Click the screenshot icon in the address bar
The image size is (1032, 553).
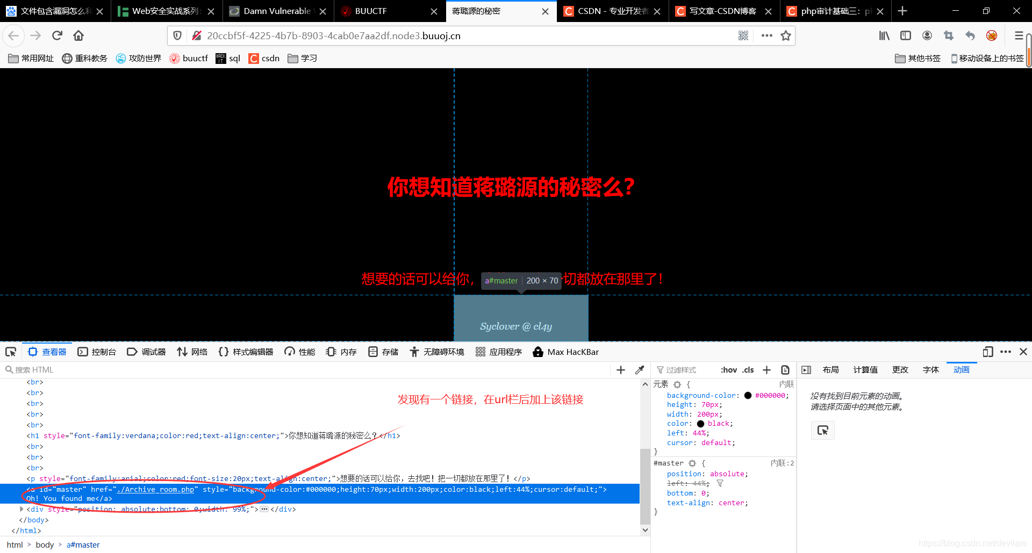pyautogui.click(x=743, y=35)
